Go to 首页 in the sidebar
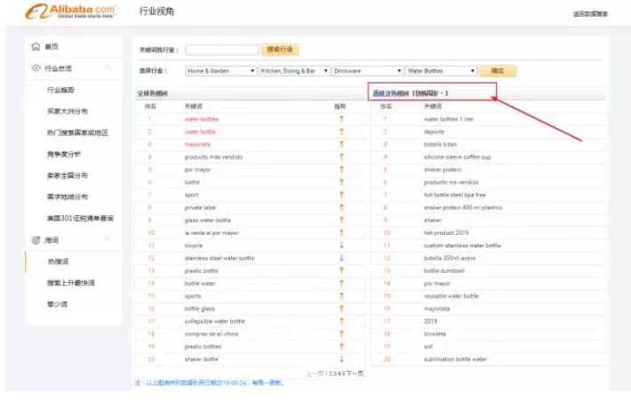This screenshot has width=631, height=410. (52, 47)
